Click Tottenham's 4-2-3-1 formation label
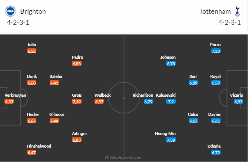248x162 pixels. pyautogui.click(x=229, y=23)
